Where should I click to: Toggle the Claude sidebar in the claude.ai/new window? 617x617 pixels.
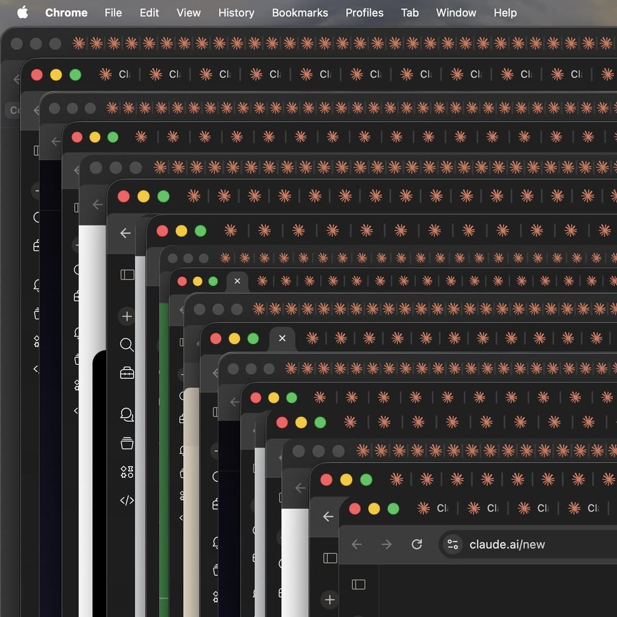tap(358, 585)
